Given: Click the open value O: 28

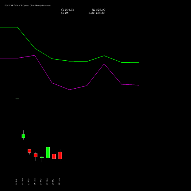Looking at the screenshot, I should (x=65, y=13).
